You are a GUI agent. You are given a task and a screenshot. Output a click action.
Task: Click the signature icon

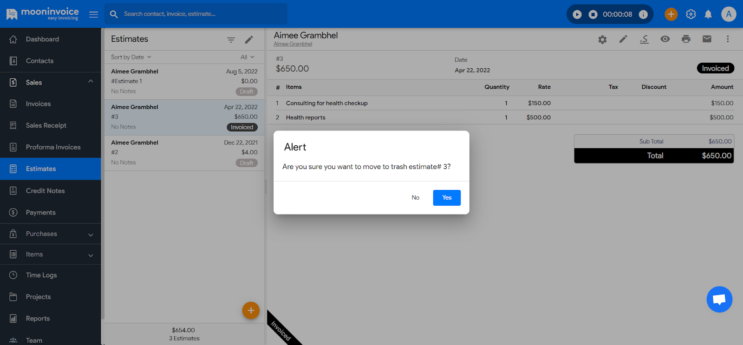644,39
